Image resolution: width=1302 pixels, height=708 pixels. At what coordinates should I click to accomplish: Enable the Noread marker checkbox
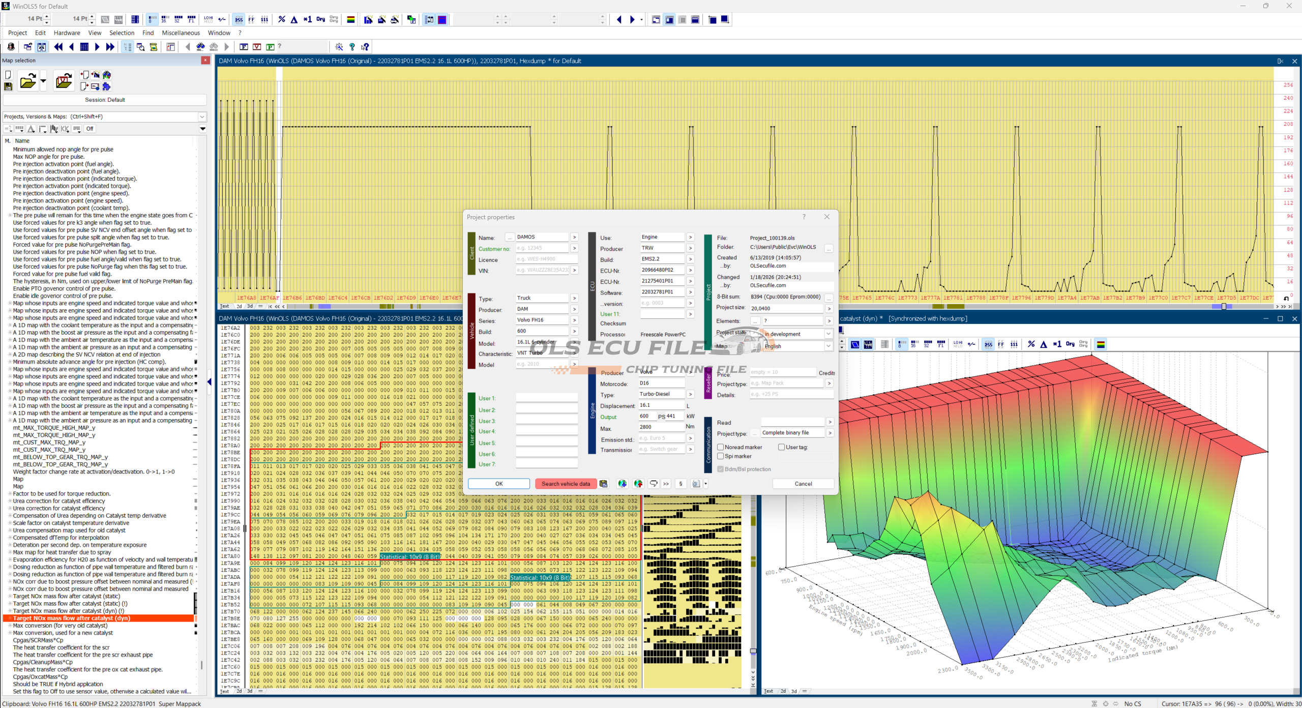[x=721, y=447]
